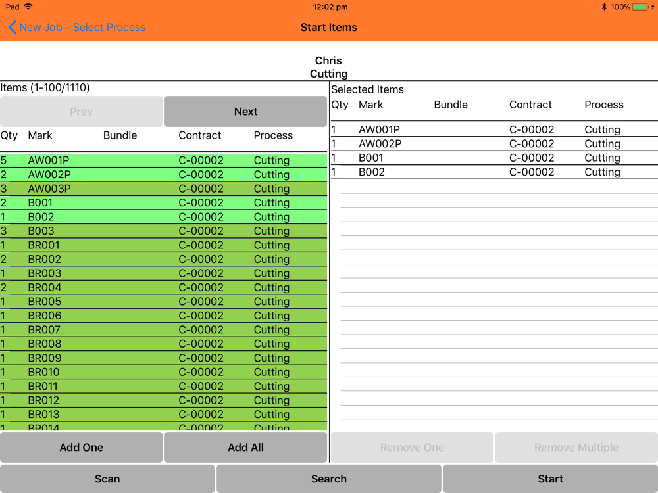Tap the battery icon in status bar

[640, 7]
